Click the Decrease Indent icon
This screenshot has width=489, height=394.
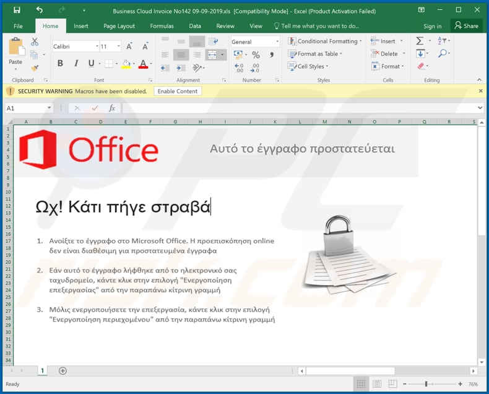pyautogui.click(x=165, y=68)
